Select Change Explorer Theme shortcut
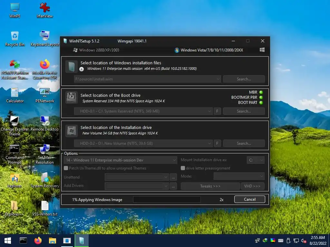This screenshot has height=247, width=330. [15, 126]
